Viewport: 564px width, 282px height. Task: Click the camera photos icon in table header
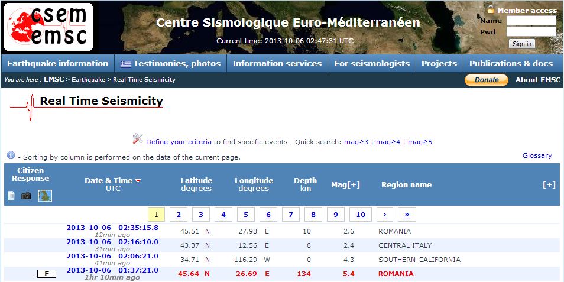(x=26, y=196)
